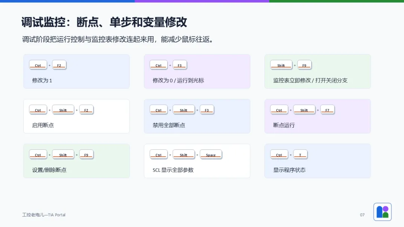The width and height of the screenshot is (404, 227).
Task: Click the Ctrl key in the 禁用全部断点 card
Action: click(159, 110)
